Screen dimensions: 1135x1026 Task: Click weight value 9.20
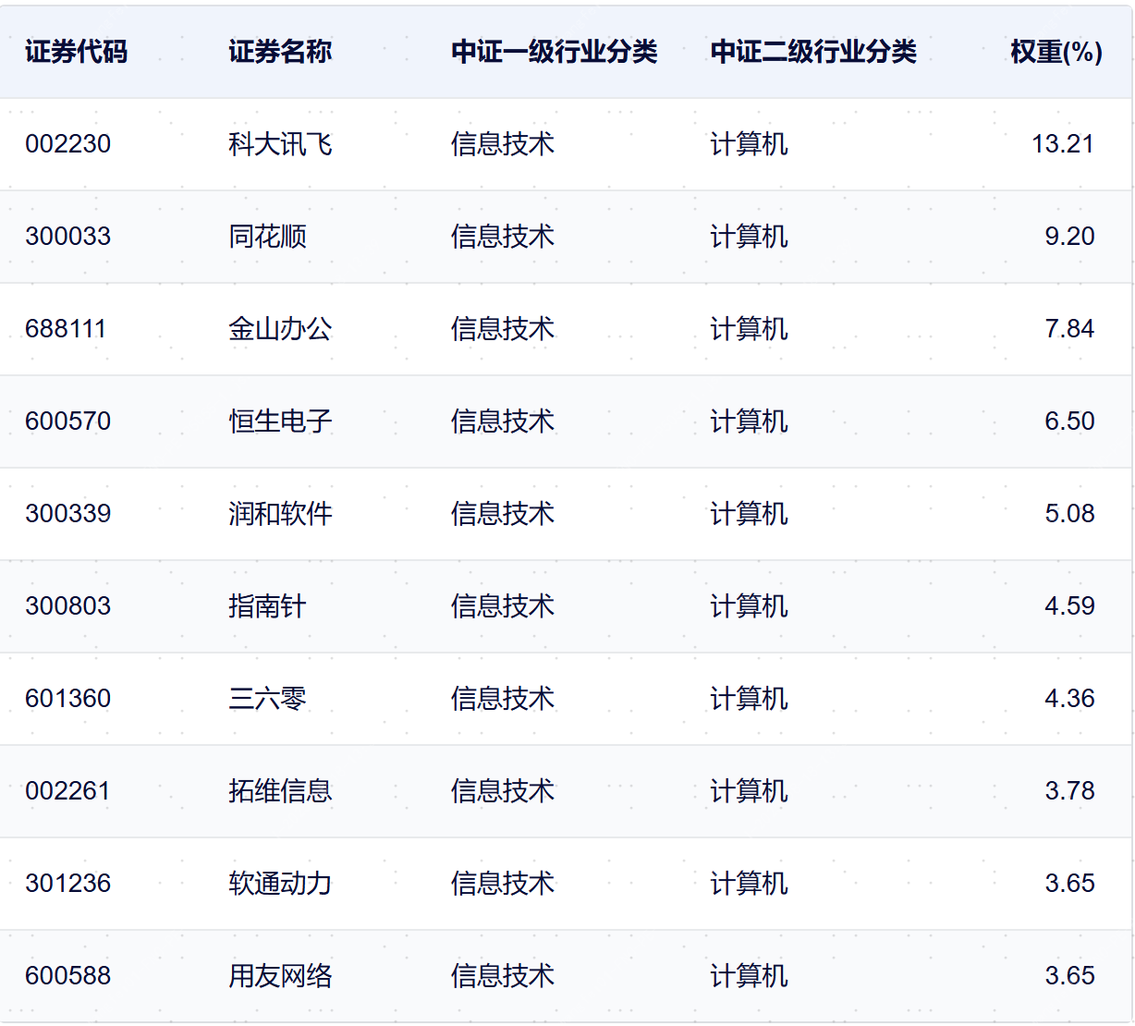pyautogui.click(x=1069, y=237)
